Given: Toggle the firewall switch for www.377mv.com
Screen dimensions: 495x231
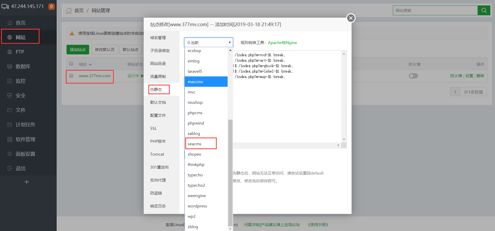Looking at the screenshot, I should tap(413, 76).
